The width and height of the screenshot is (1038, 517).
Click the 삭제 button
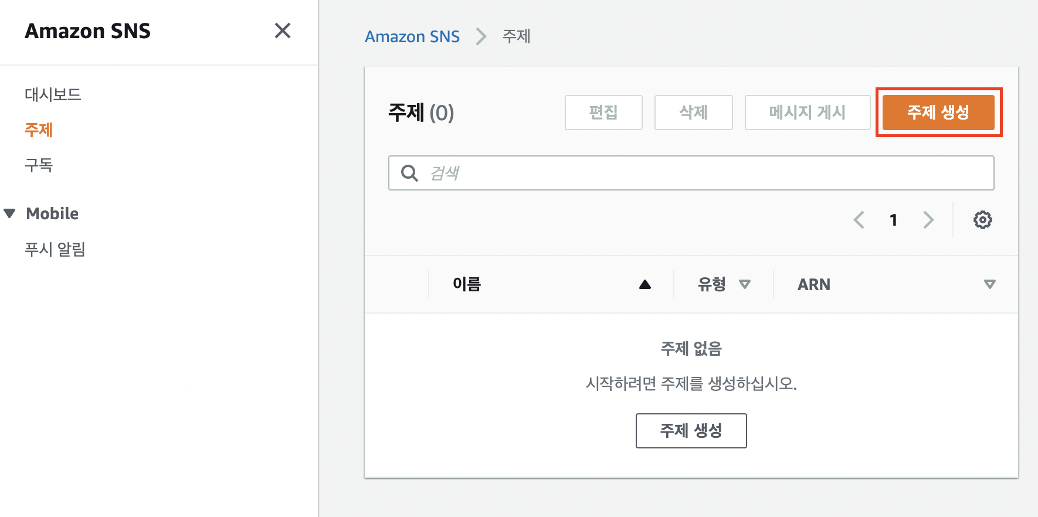(693, 112)
